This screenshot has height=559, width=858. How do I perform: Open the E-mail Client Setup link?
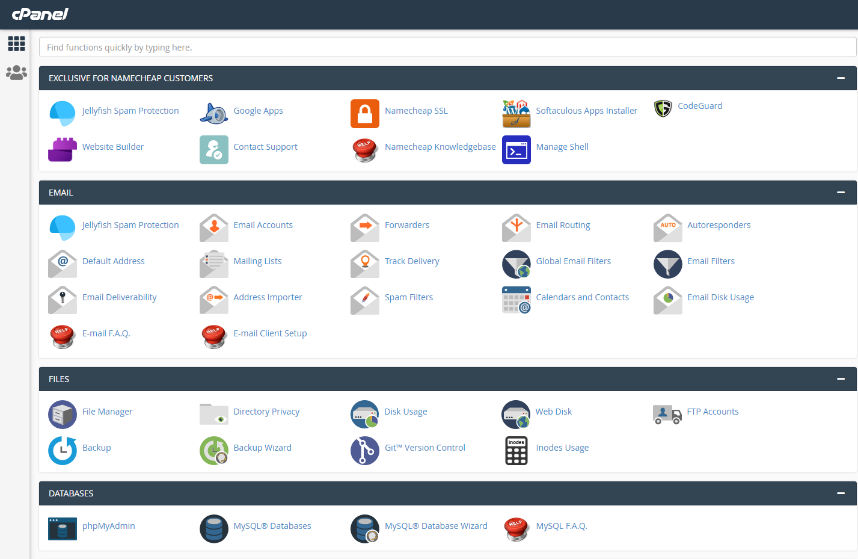click(x=270, y=333)
